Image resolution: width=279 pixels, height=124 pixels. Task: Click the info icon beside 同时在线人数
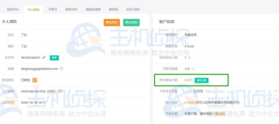pos(189,58)
